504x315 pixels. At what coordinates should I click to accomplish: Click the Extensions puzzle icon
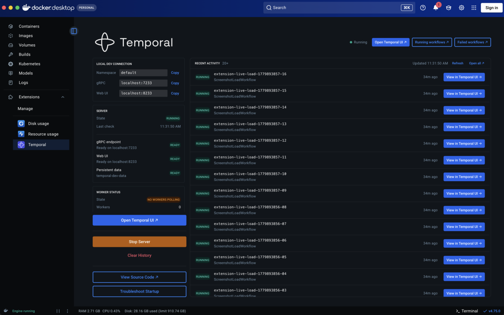(11, 97)
